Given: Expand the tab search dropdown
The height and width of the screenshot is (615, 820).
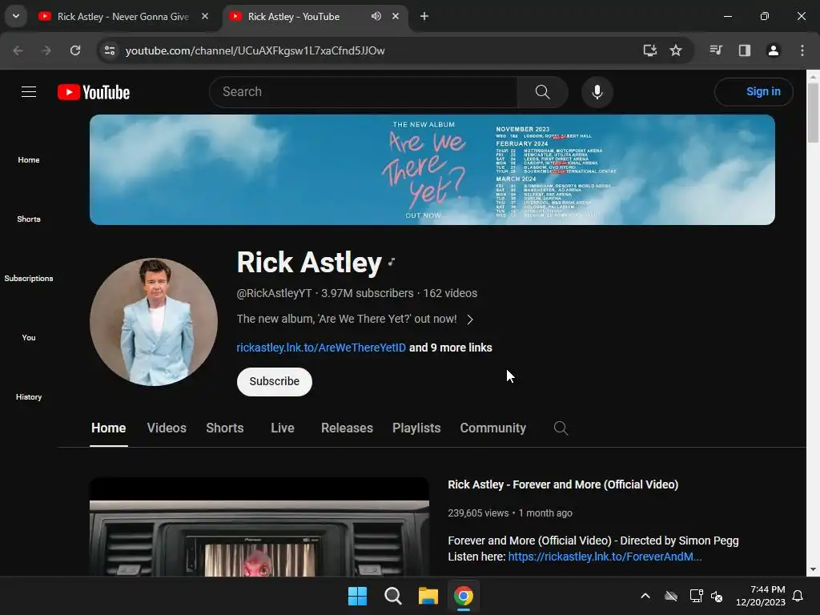Looking at the screenshot, I should [16, 16].
